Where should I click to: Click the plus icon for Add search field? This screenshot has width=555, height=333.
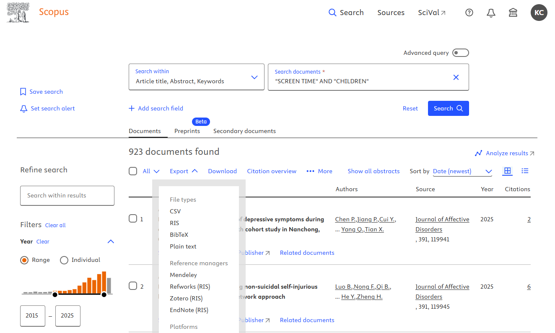point(132,108)
